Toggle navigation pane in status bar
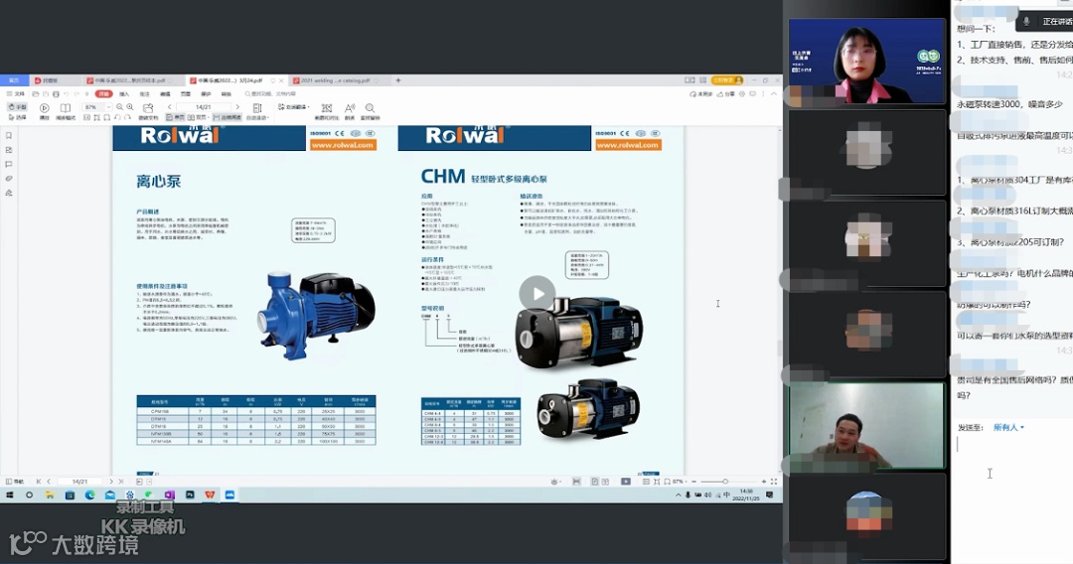This screenshot has width=1073, height=564. click(14, 482)
